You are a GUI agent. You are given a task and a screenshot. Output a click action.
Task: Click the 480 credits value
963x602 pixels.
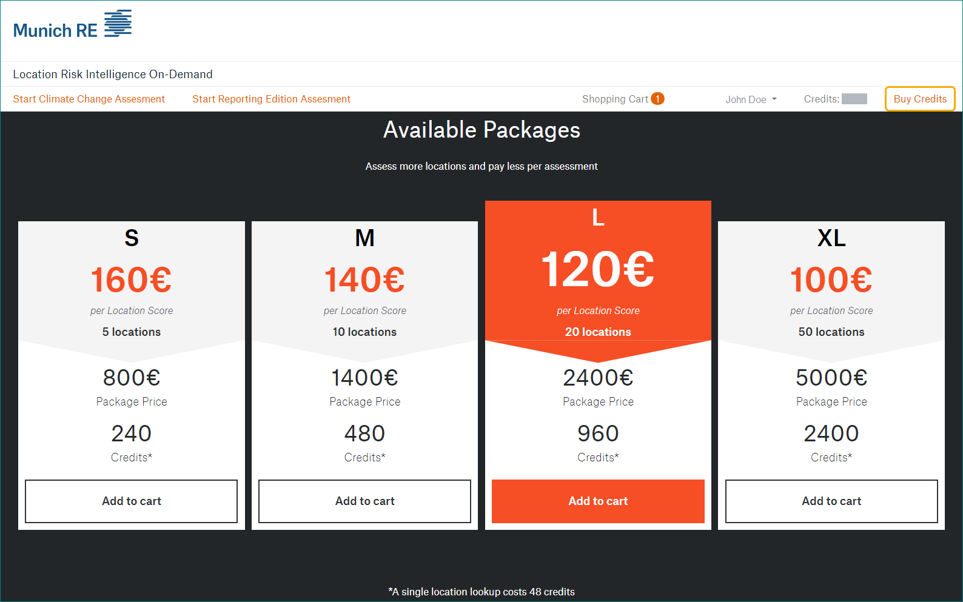coord(365,433)
